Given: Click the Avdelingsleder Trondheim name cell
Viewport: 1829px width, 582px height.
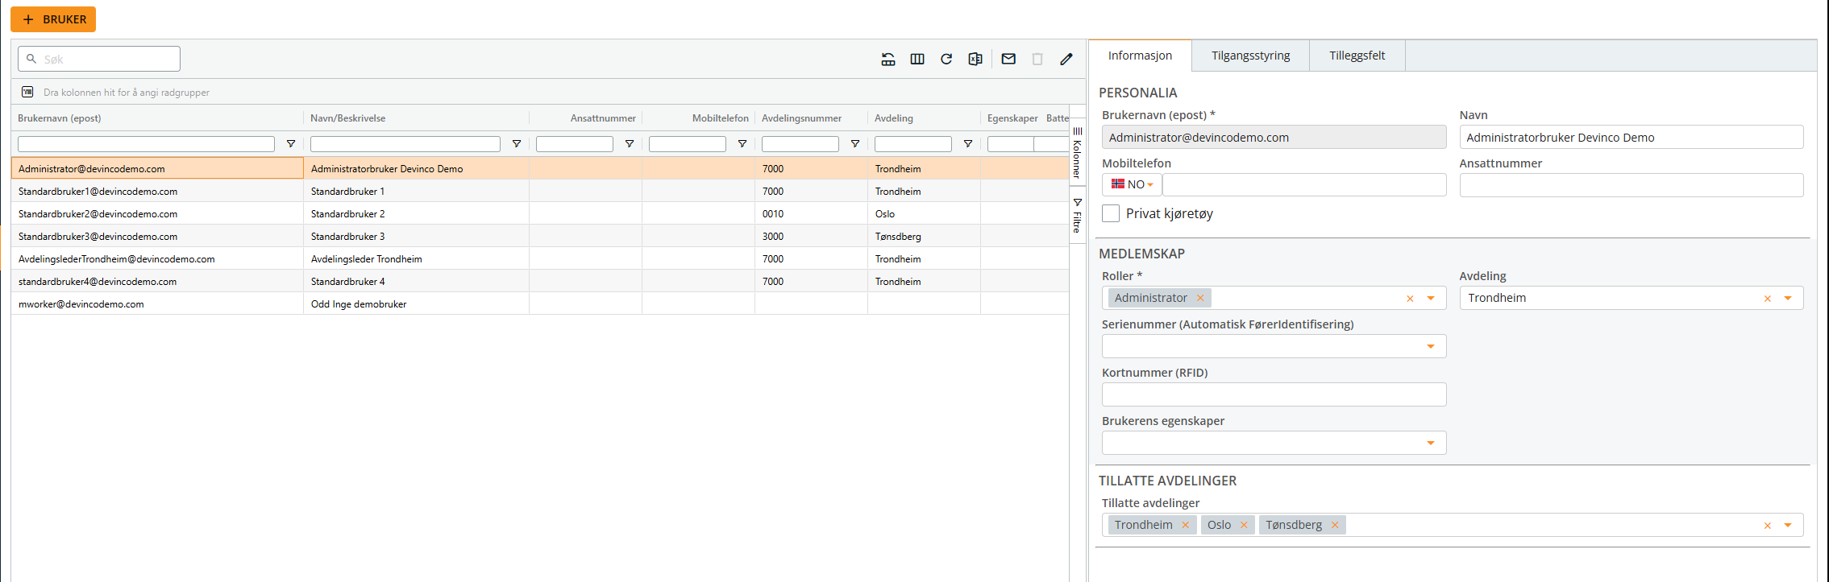Looking at the screenshot, I should [416, 259].
